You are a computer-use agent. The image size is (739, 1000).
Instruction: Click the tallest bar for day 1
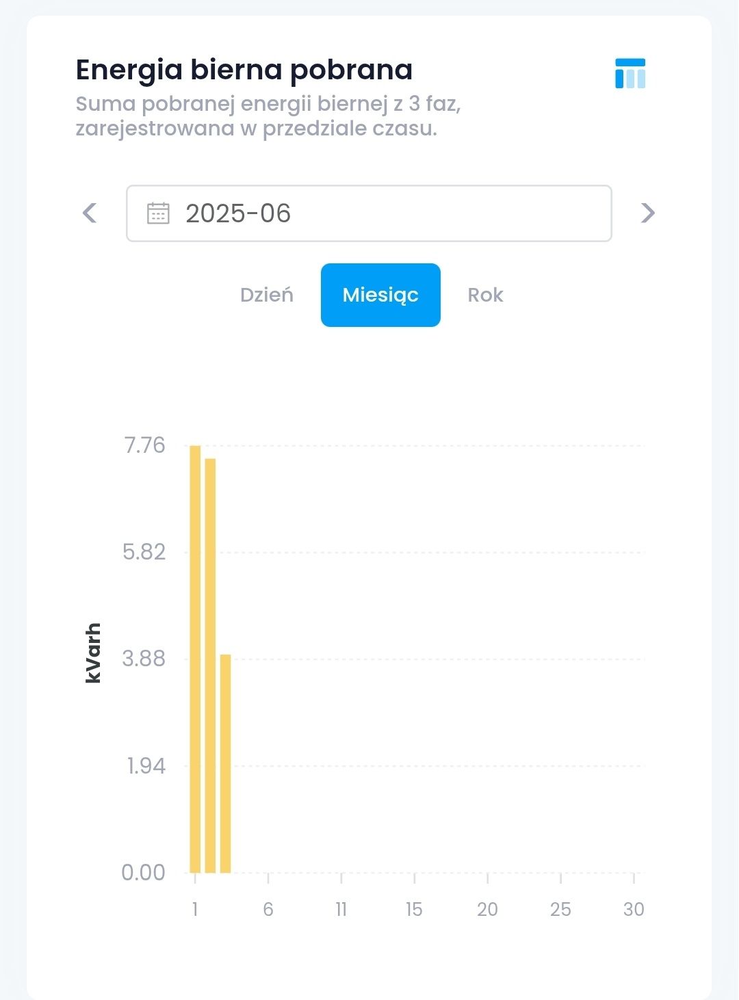click(195, 657)
